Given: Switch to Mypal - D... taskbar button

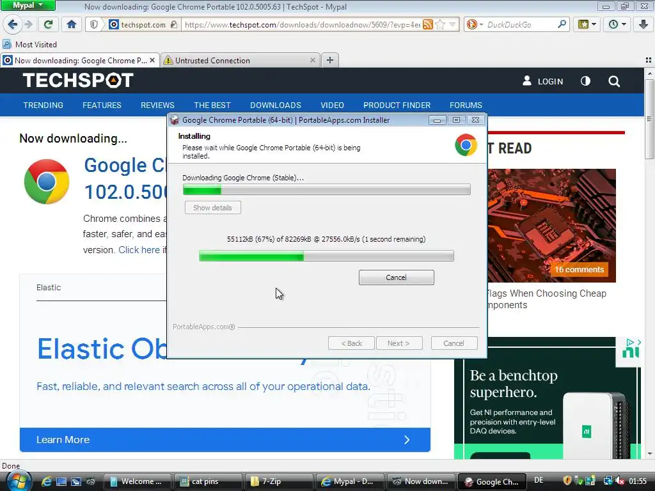Looking at the screenshot, I should [350, 481].
